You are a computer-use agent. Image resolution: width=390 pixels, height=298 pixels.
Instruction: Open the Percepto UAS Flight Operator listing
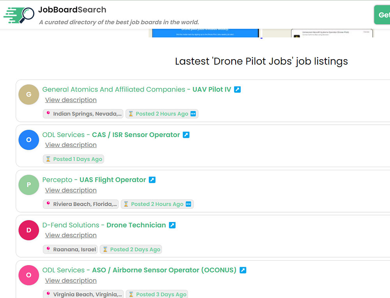click(x=94, y=180)
